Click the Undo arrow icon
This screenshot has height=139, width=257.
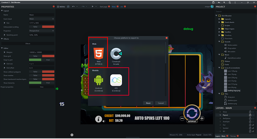click(73, 7)
